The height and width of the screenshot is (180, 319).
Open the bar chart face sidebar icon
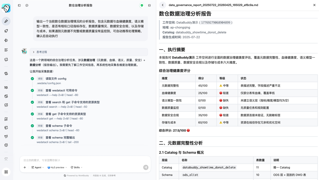click(x=6, y=105)
